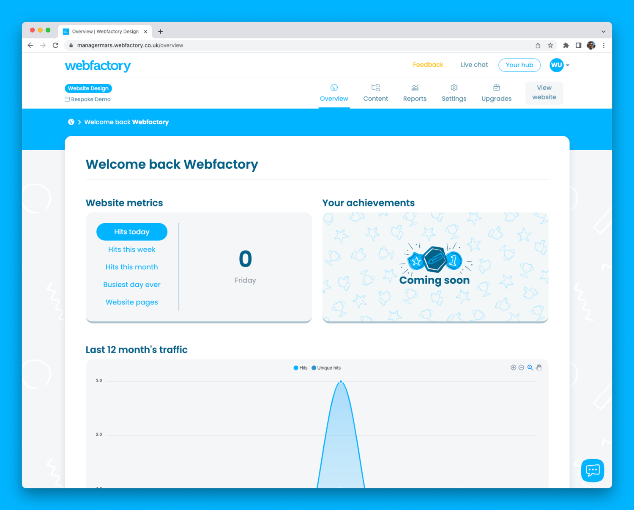Activate the chart pan hand tool
Screen dimensions: 634x510
pos(539,367)
